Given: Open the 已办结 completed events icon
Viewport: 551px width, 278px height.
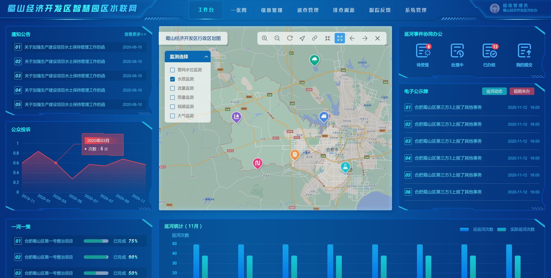Looking at the screenshot, I should click(x=489, y=51).
